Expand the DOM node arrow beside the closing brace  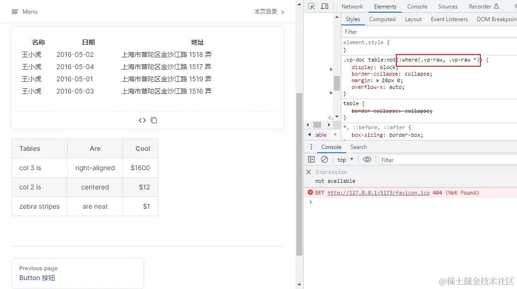coord(331,93)
